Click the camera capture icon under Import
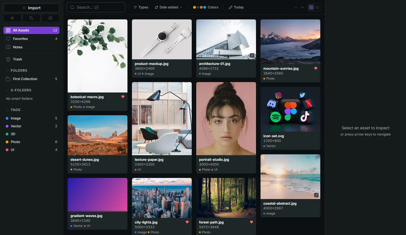 click(x=50, y=18)
